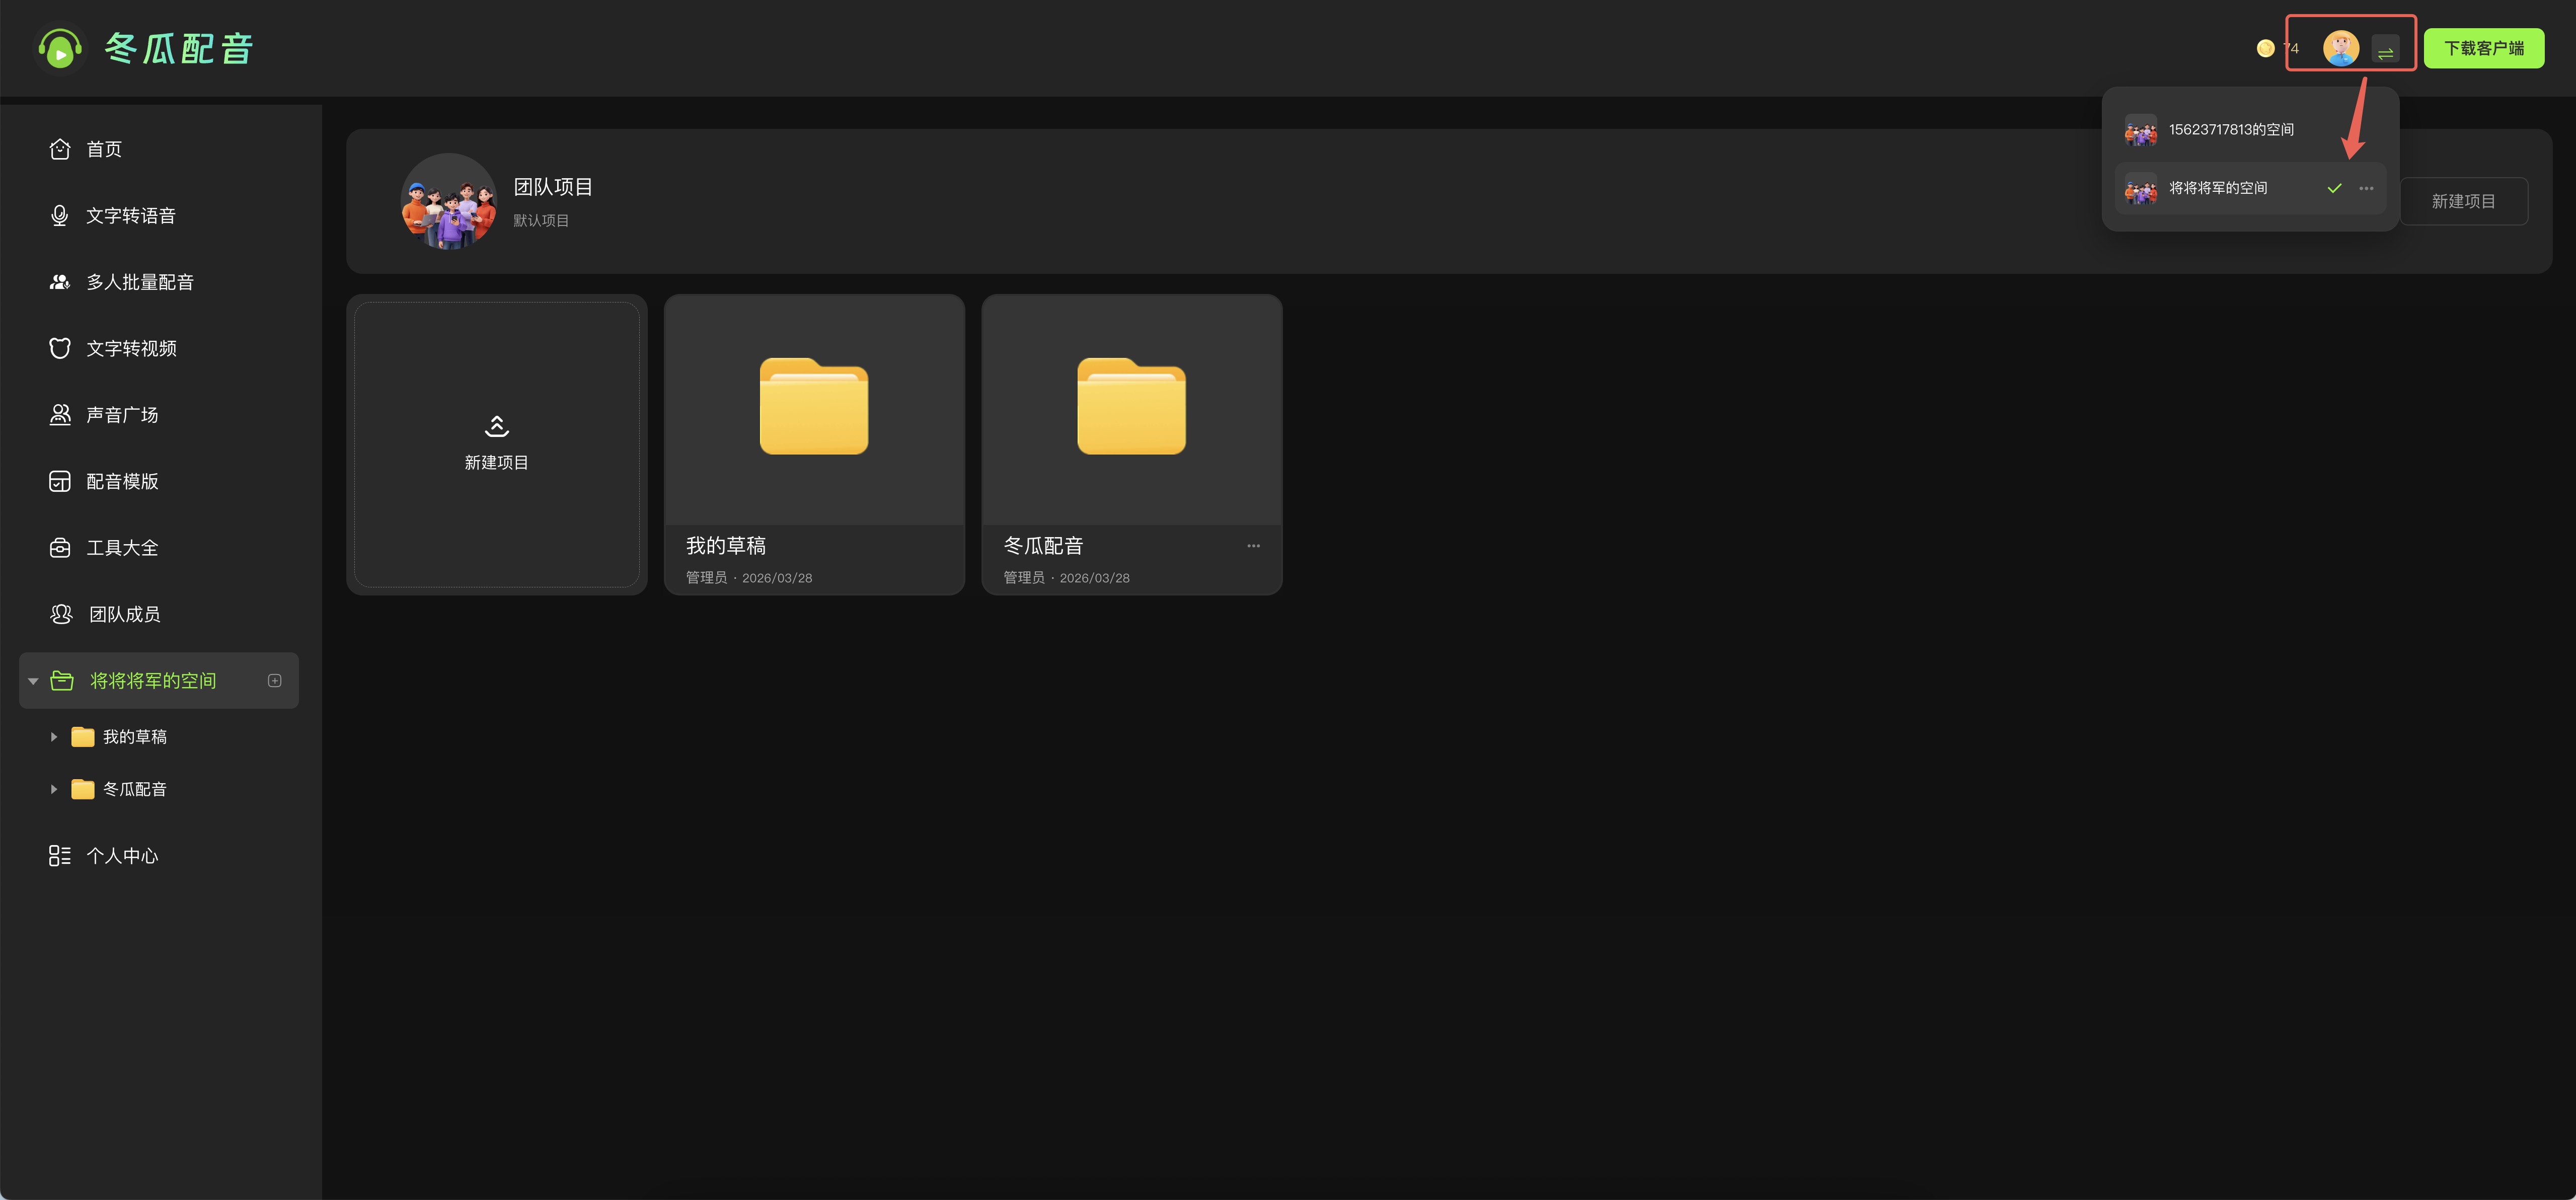Open the 配音模版 template icon

(60, 481)
